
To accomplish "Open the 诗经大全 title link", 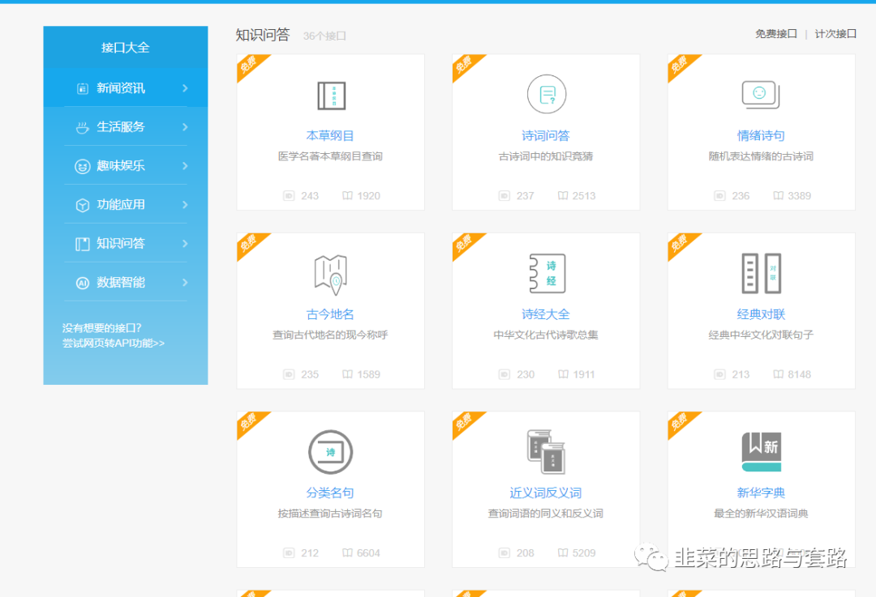I will (x=546, y=314).
